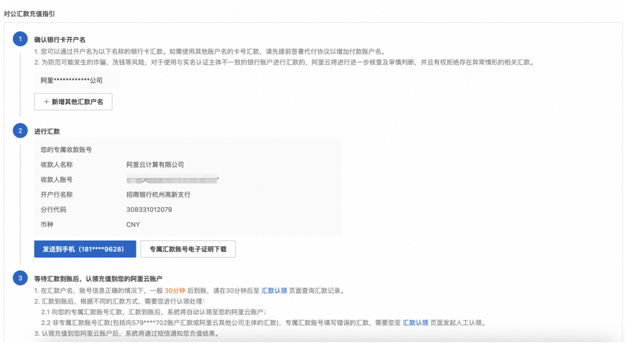Send account details via 发送到手机 button
625x357 pixels.
tap(85, 249)
